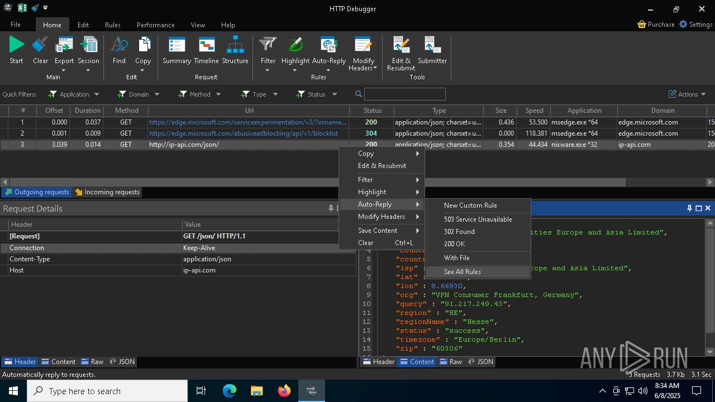Open Settings in top right
Screen dimensions: 715x402
point(695,25)
